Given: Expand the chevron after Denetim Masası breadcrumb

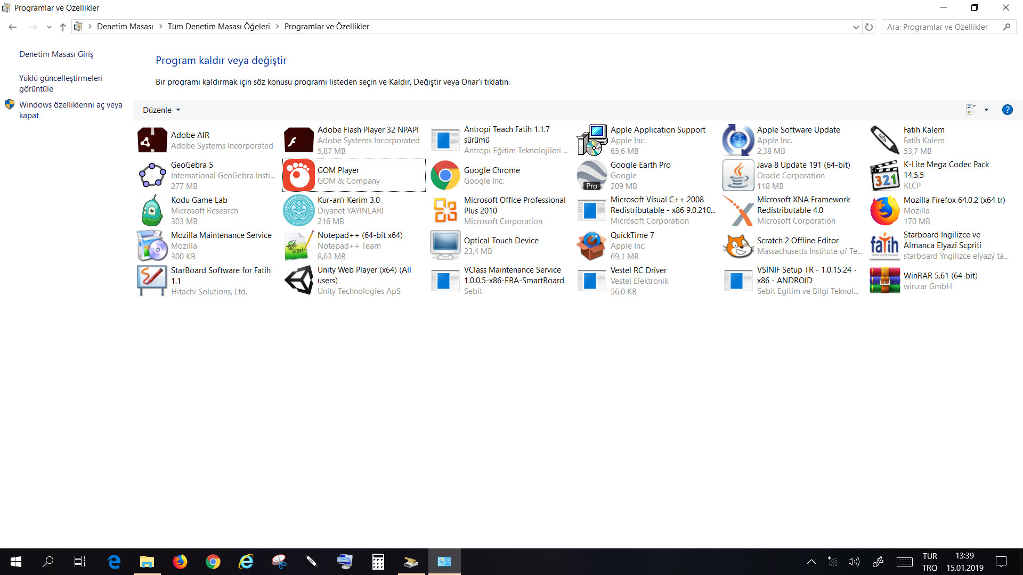Looking at the screenshot, I should point(160,27).
